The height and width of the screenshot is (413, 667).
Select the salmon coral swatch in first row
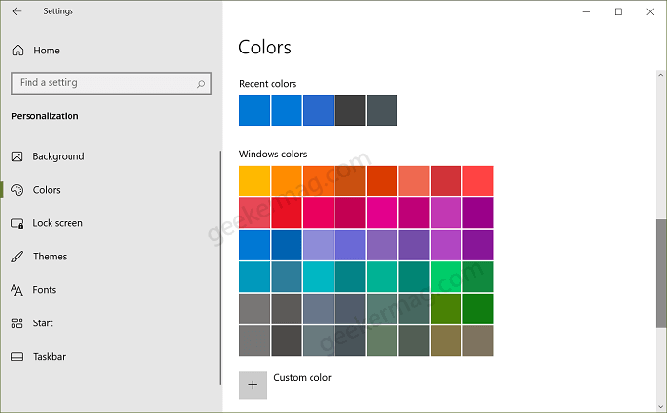[414, 181]
